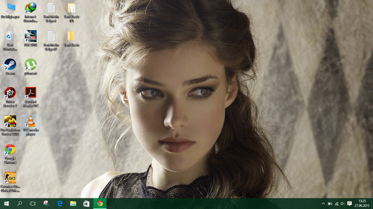Open File Explorer from taskbar
The width and height of the screenshot is (373, 209).
point(73,204)
